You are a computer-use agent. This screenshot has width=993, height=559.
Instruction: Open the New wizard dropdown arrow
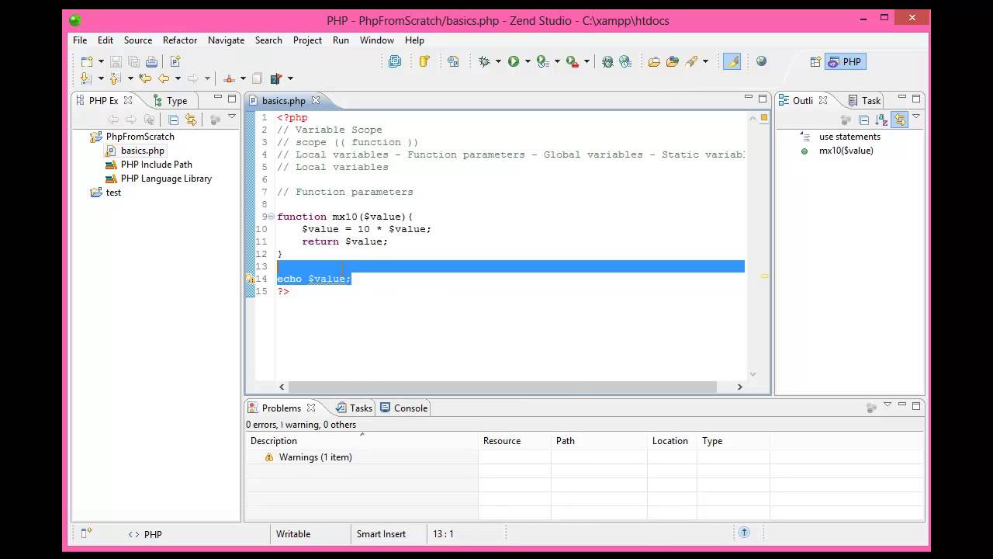[101, 62]
